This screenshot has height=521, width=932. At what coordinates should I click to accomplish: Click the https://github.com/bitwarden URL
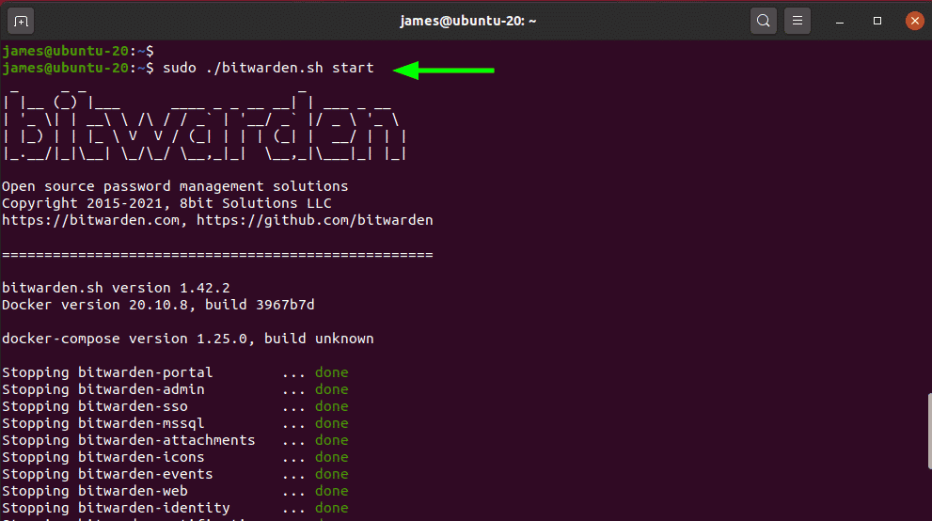(x=314, y=220)
